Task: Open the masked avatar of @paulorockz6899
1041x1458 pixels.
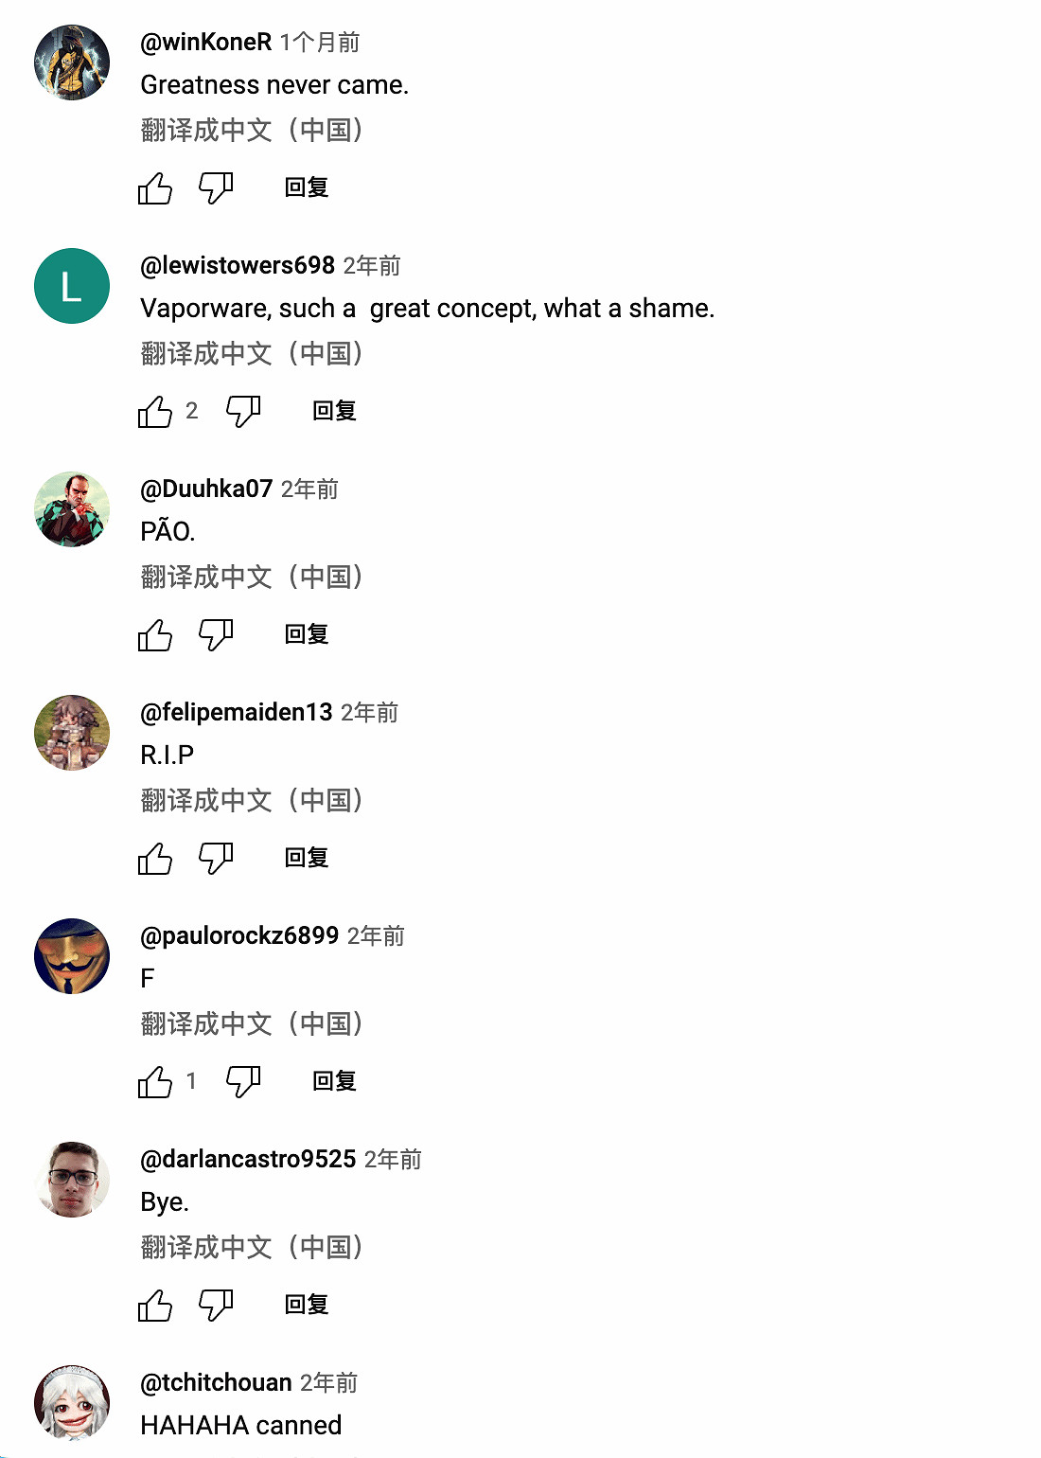Action: point(72,956)
